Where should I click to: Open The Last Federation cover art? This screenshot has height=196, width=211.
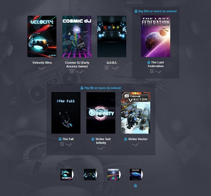coord(156,36)
